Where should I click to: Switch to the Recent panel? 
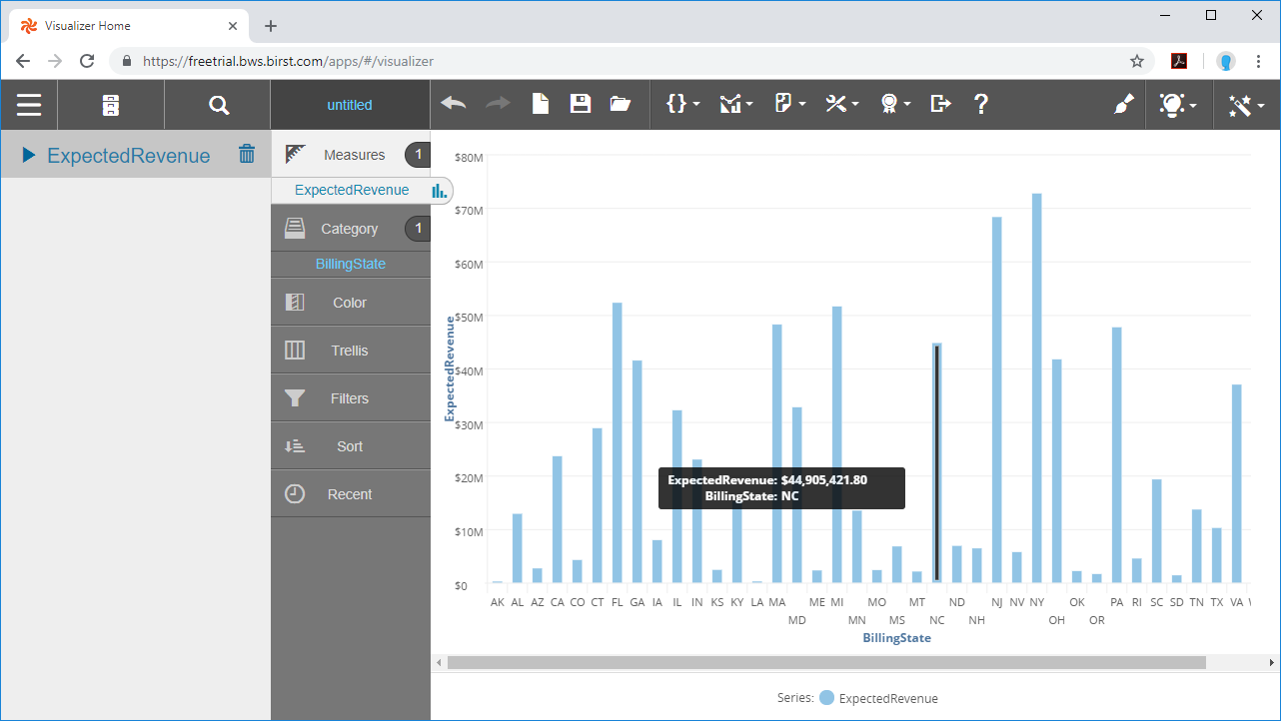click(350, 493)
